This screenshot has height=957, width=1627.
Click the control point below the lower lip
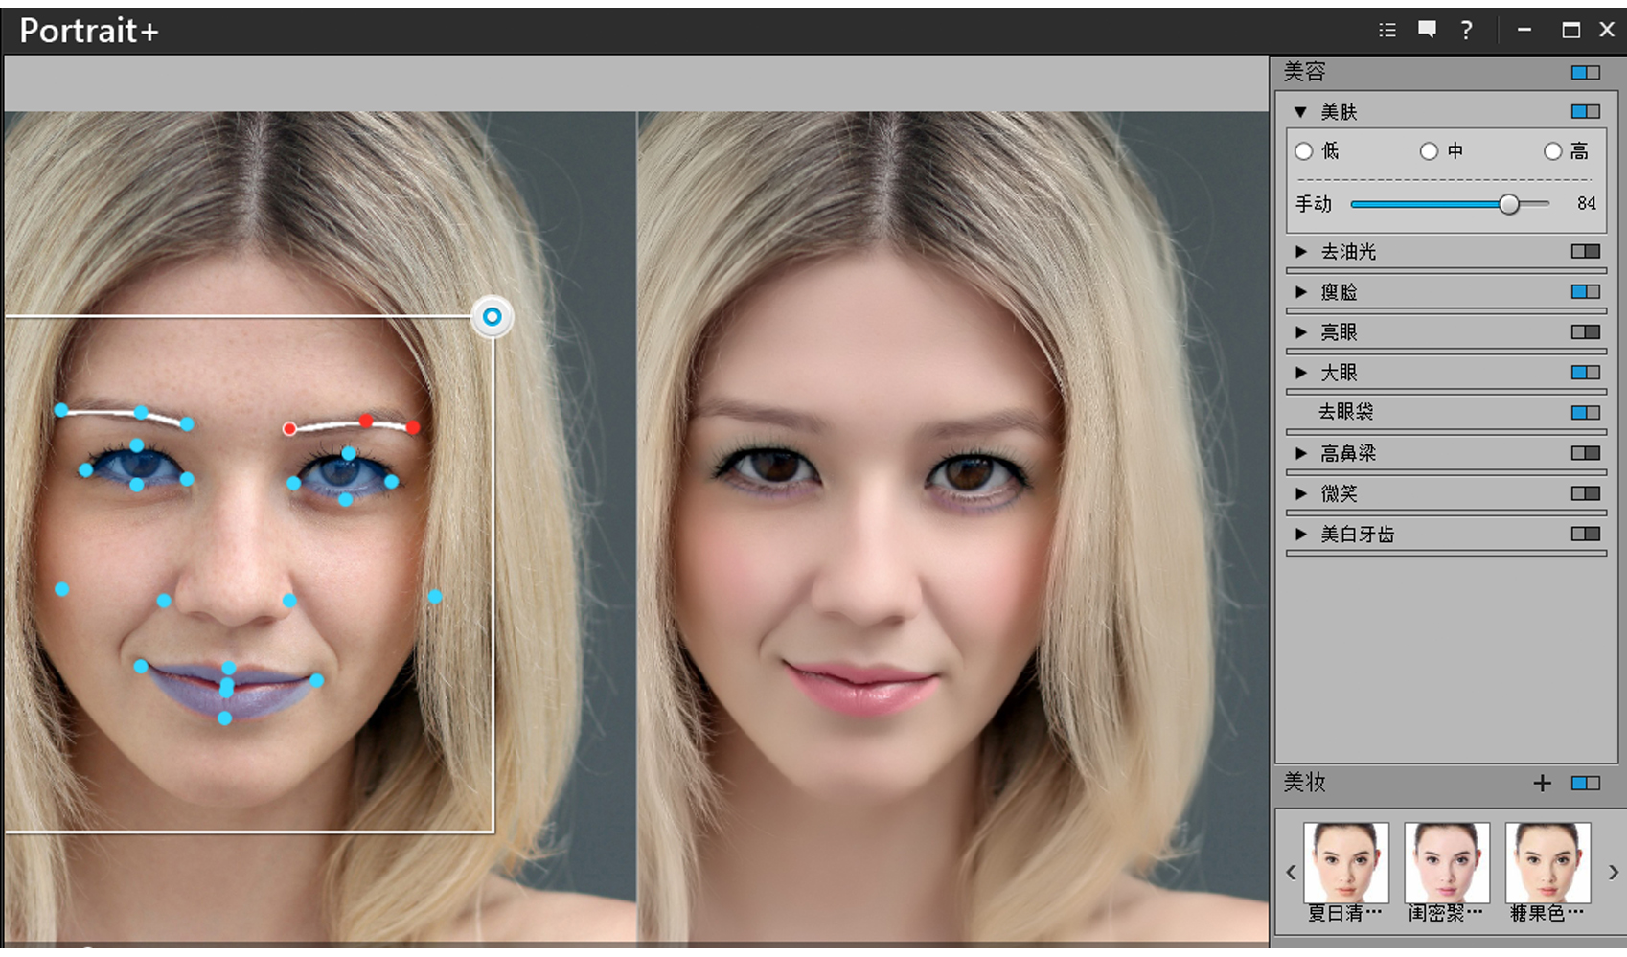(x=224, y=718)
